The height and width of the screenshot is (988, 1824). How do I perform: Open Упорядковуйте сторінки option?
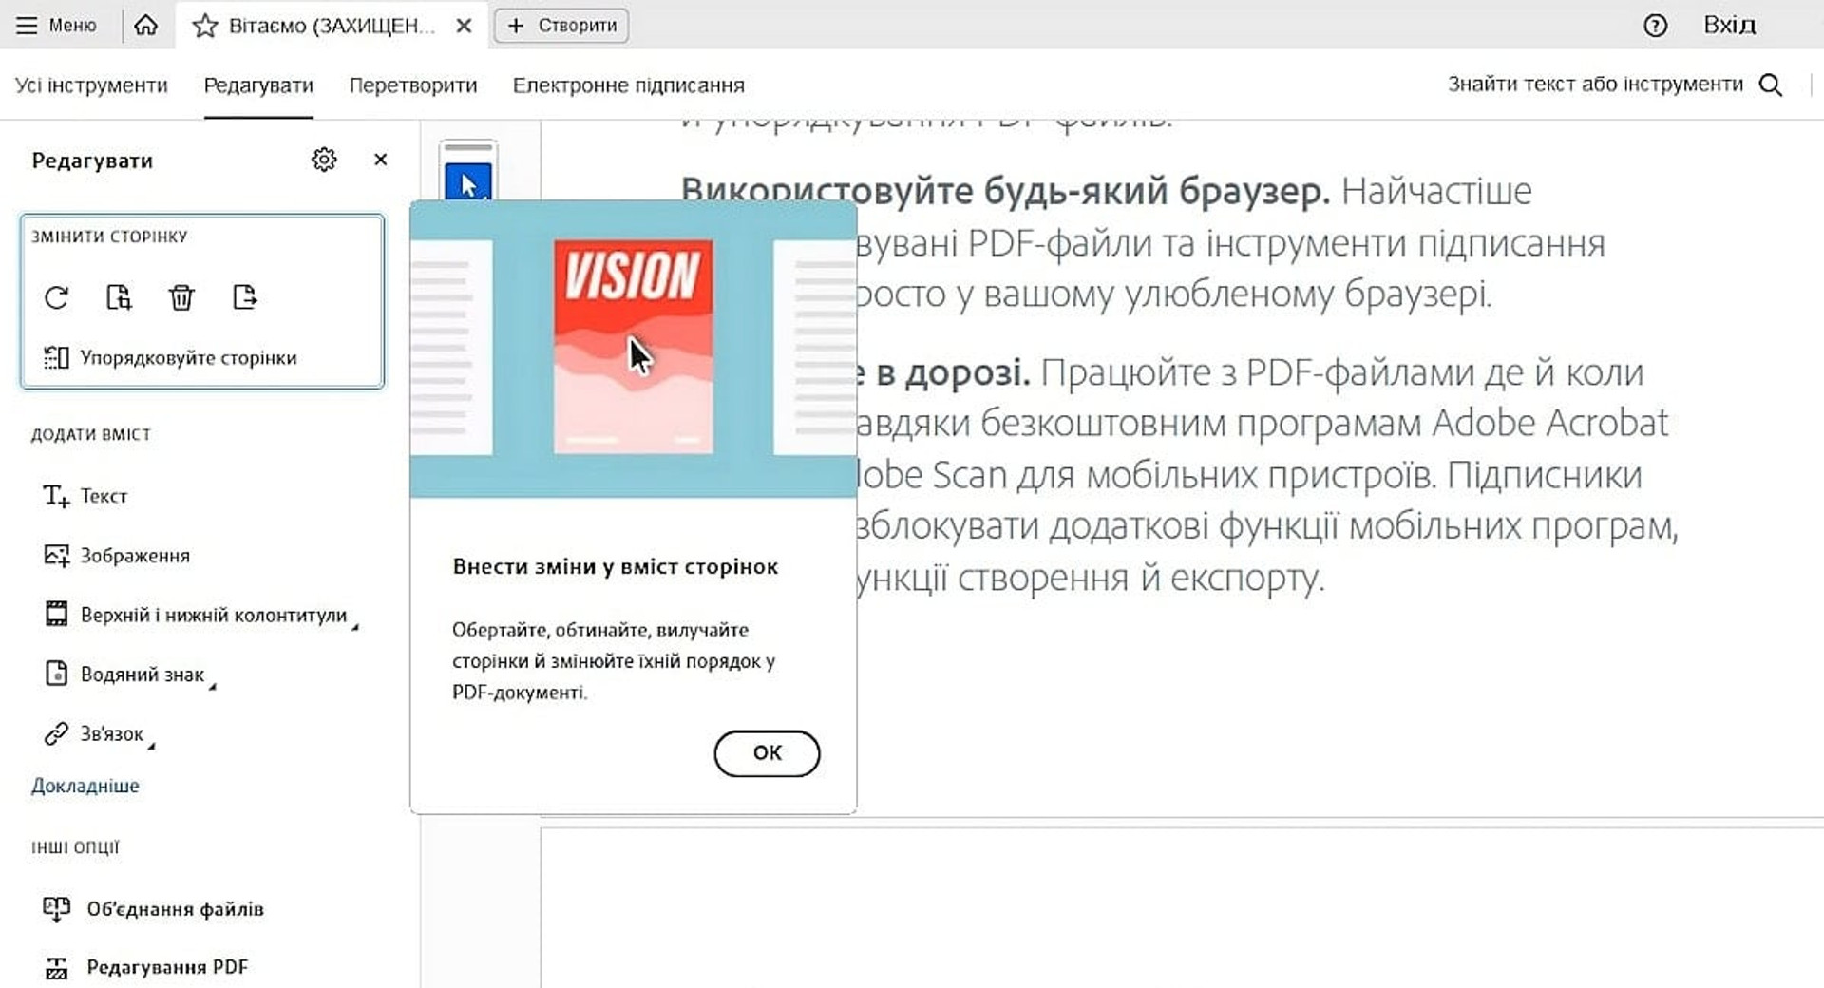tap(170, 358)
